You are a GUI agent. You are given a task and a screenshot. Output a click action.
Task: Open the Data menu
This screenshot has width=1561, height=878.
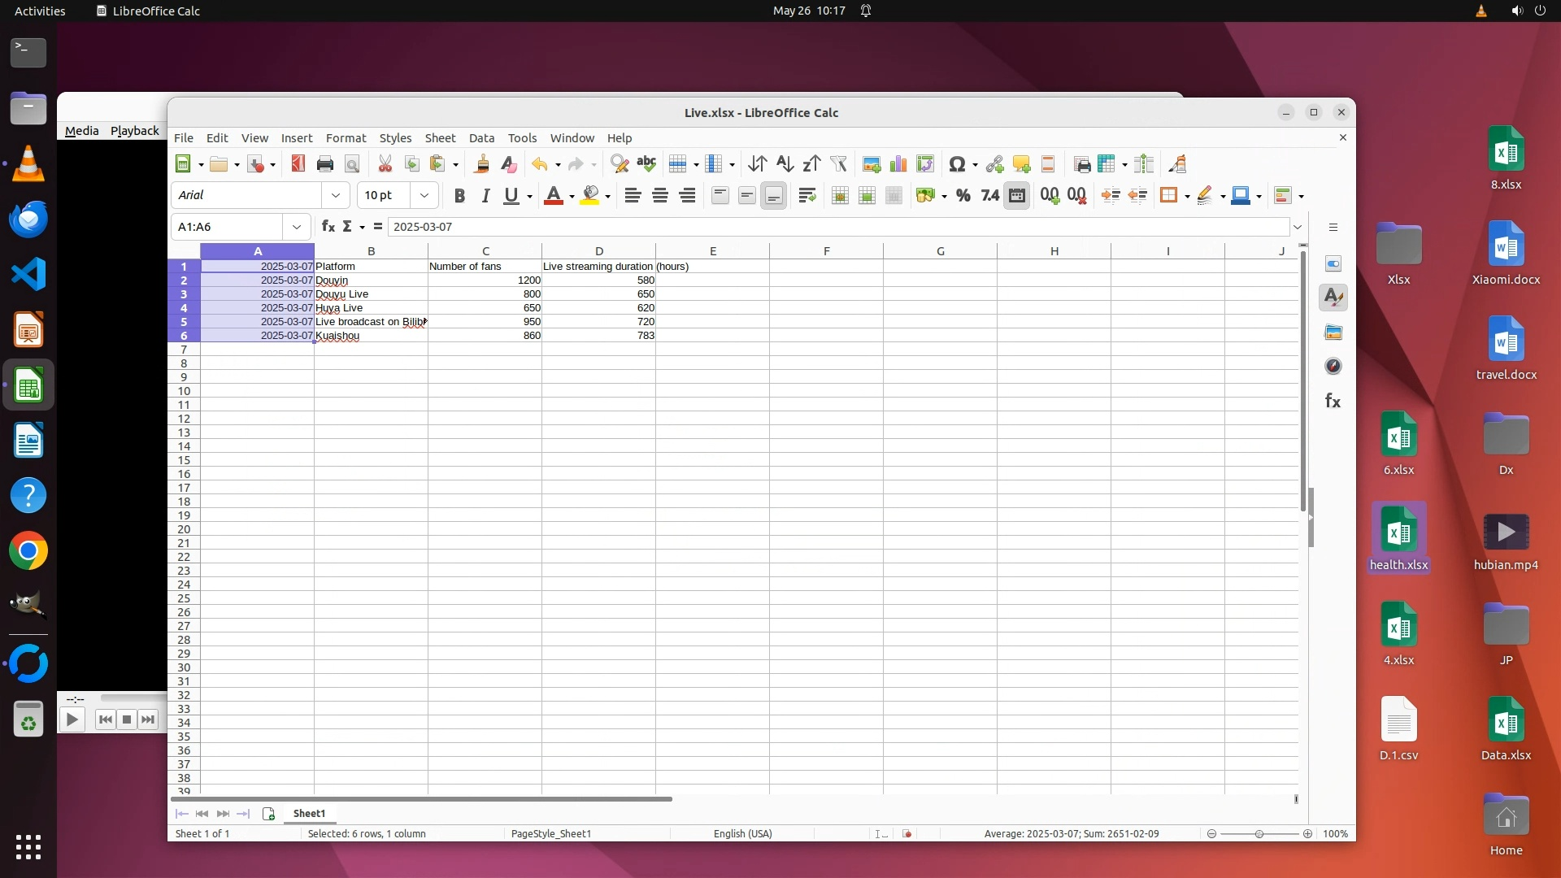pos(481,138)
